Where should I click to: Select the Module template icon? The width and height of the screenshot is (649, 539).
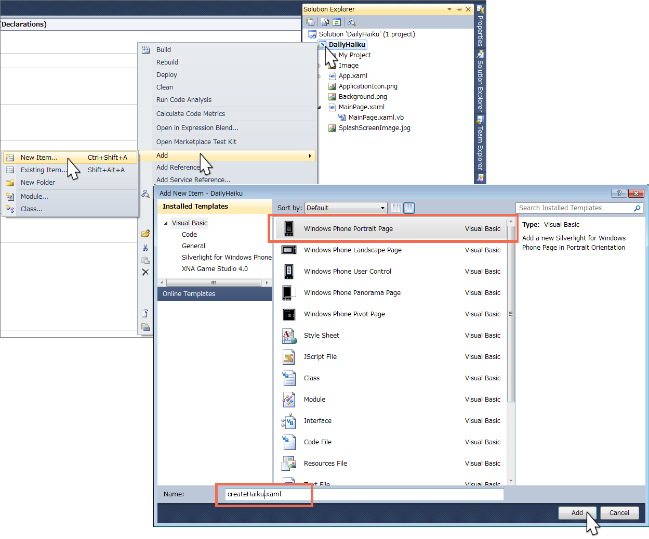click(x=289, y=400)
